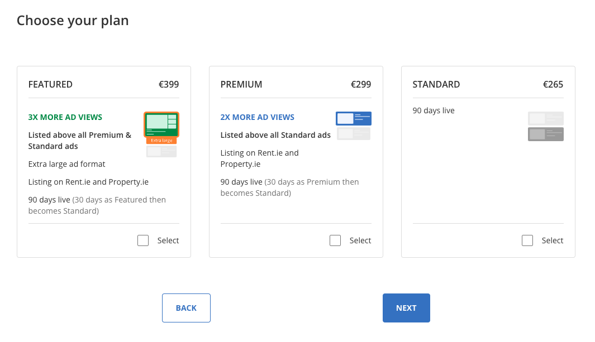
Task: Tick the Premium plan Select checkbox
Action: (335, 240)
